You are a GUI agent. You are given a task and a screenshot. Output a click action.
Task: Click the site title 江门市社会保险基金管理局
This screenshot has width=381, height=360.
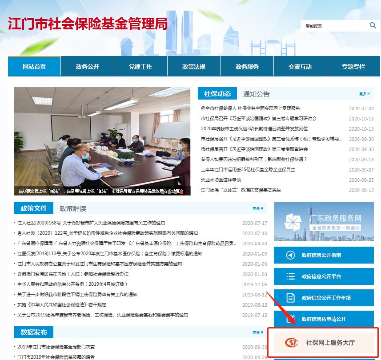tap(88, 24)
